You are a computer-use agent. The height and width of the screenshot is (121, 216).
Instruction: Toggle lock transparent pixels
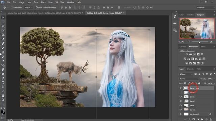(x=185, y=83)
